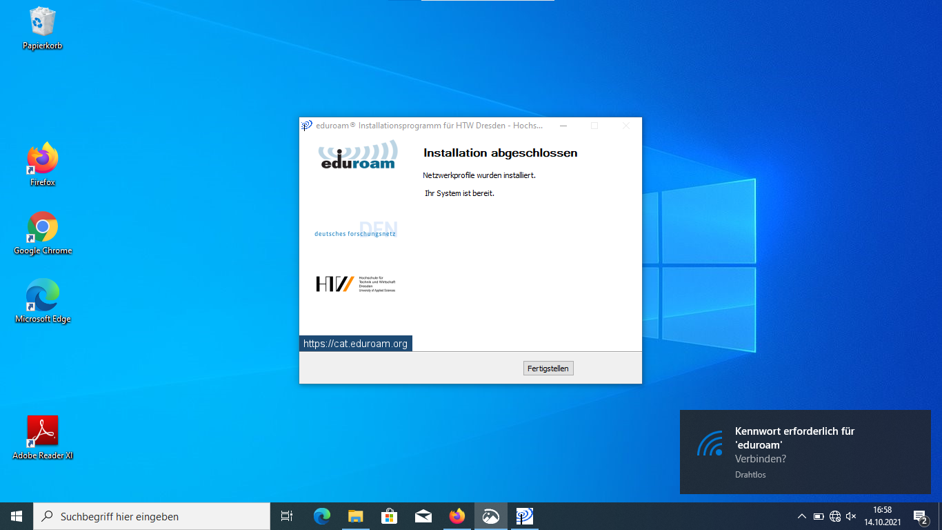Click the taskbar search field
Viewport: 942px width, 530px height.
[x=152, y=516]
